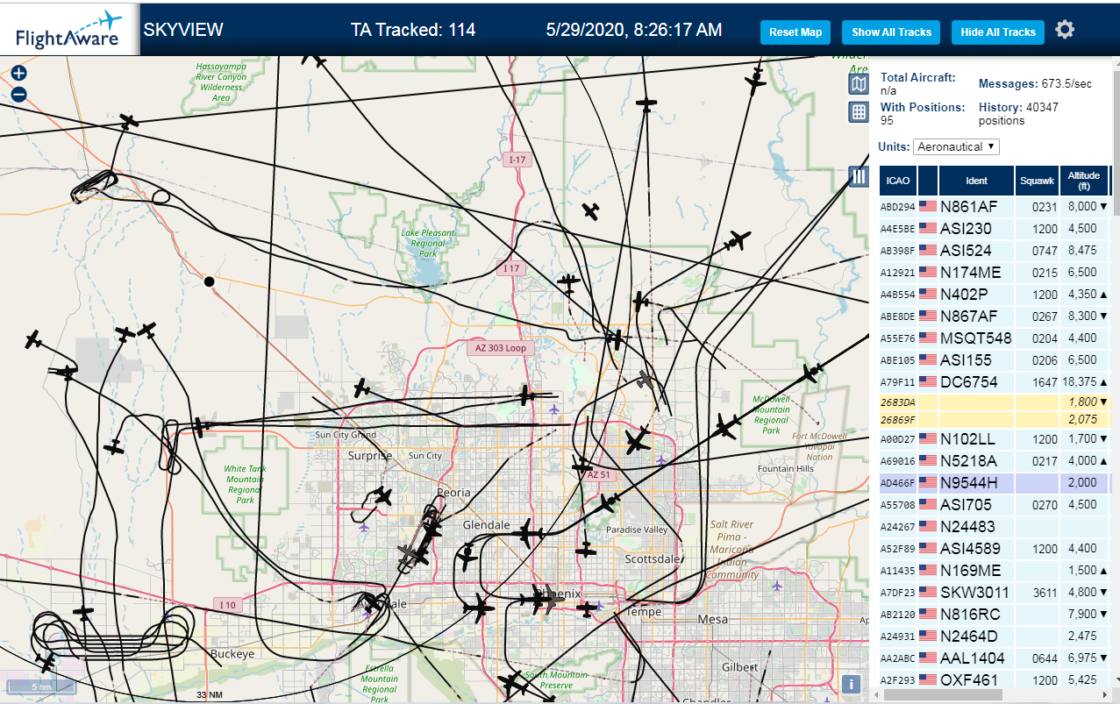1120x704 pixels.
Task: Select the ASI230 aircraft row
Action: tap(995, 229)
